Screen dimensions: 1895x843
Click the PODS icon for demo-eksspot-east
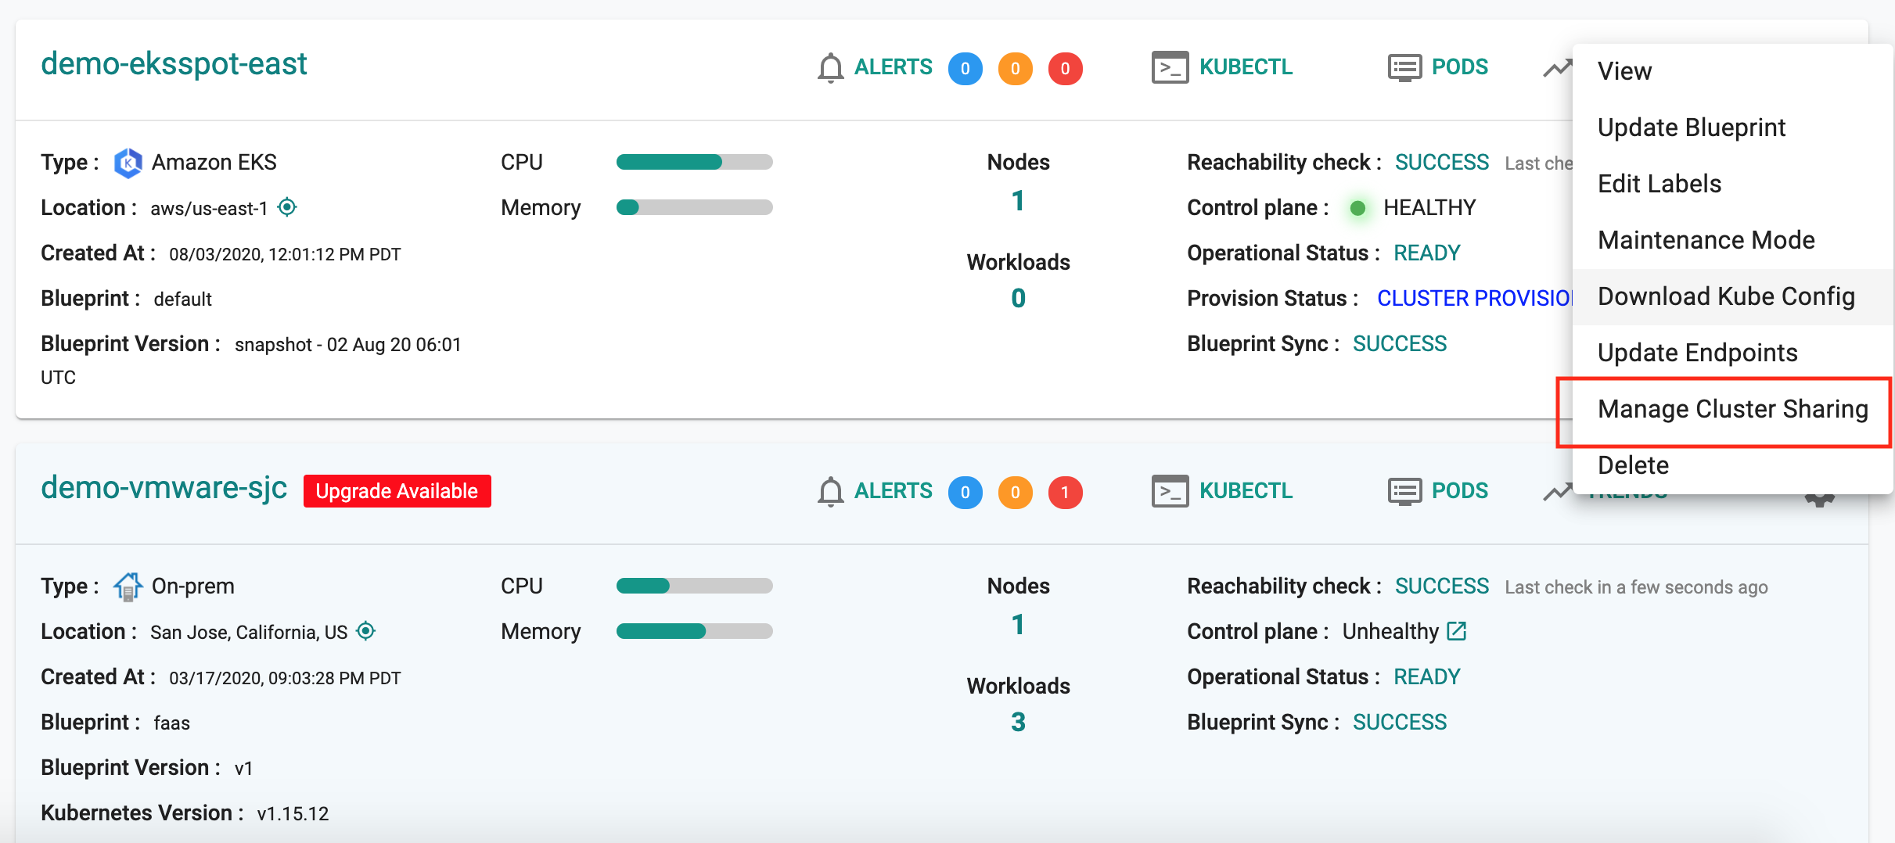pyautogui.click(x=1404, y=67)
